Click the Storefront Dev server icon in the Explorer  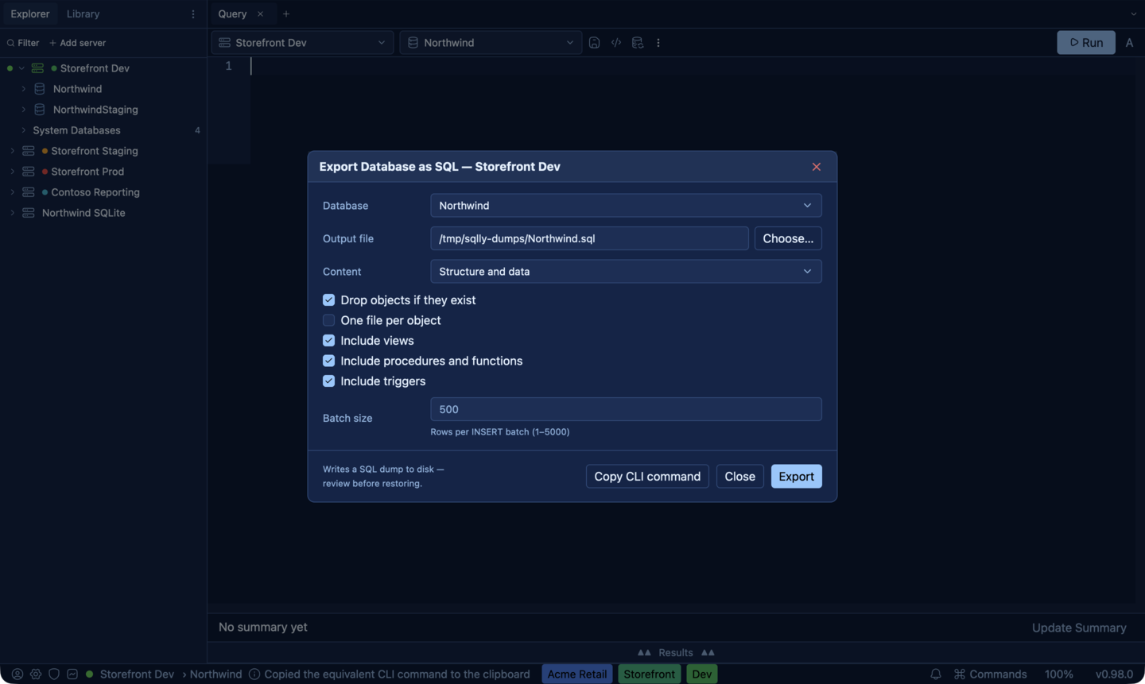(37, 68)
